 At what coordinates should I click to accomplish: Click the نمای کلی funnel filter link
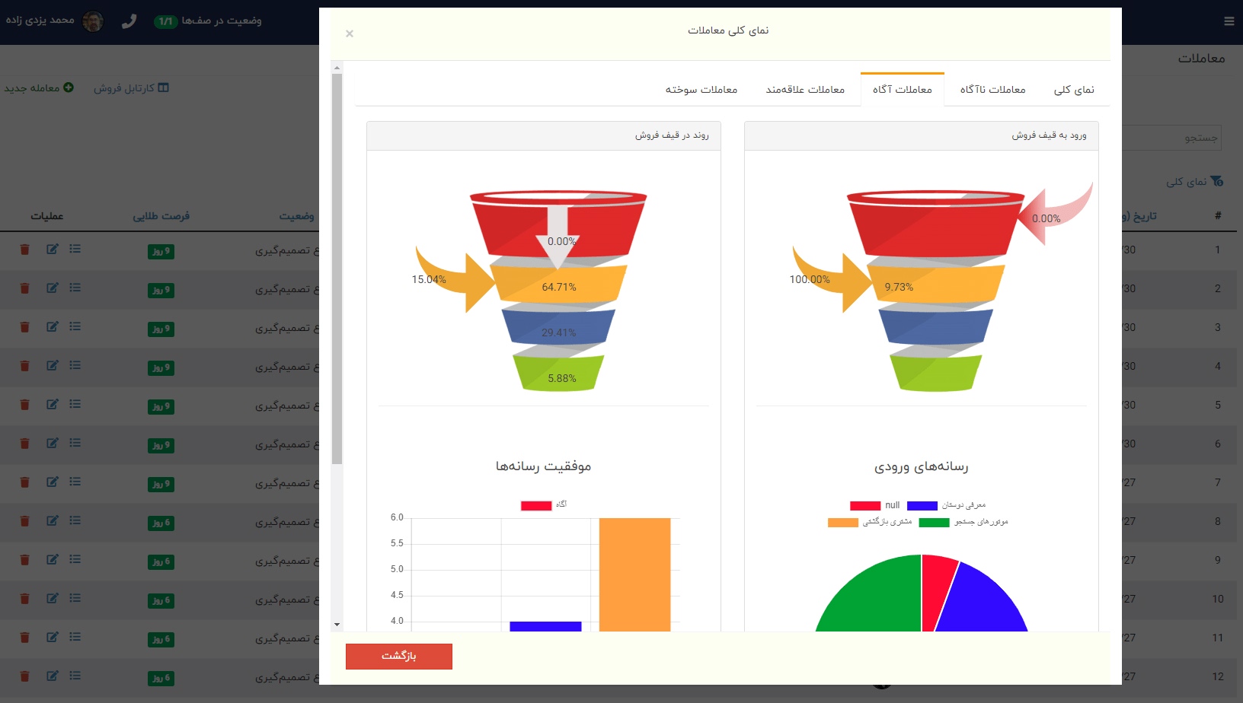1194,182
